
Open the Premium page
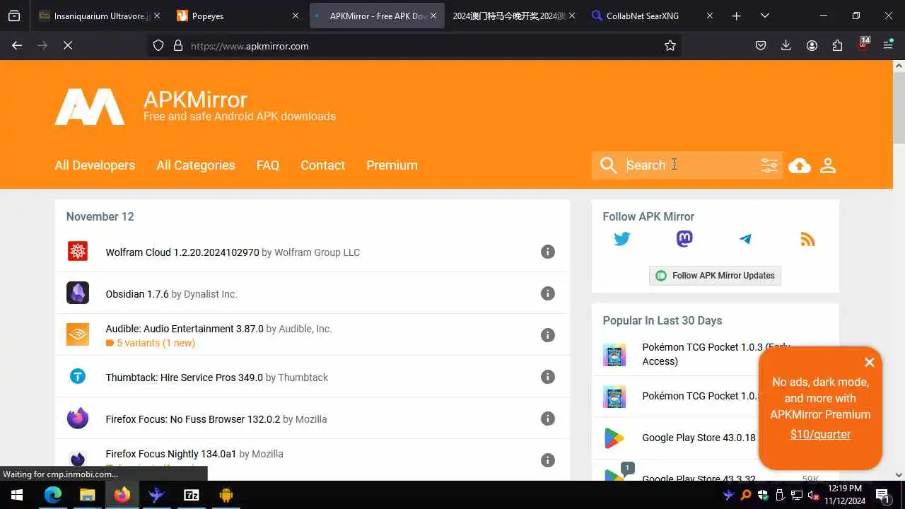[392, 165]
